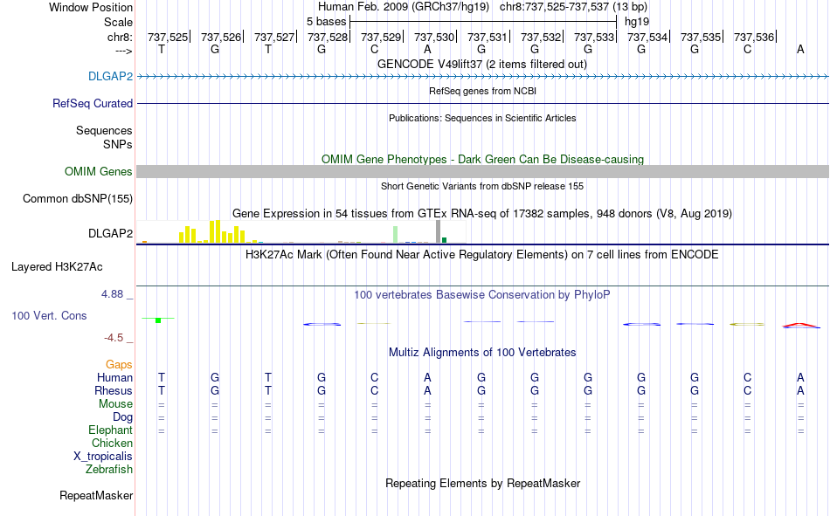Click the 737,533 ruler position
This screenshot has height=516, width=830.
pos(594,37)
